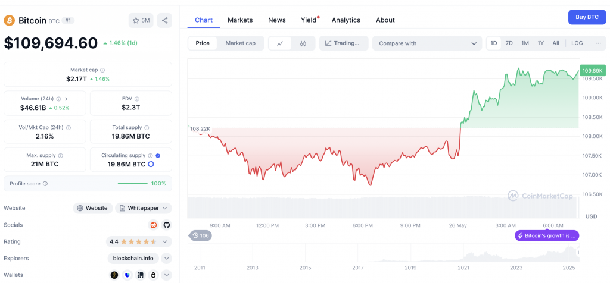This screenshot has height=283, width=610.
Task: Toggle LOG scale on chart
Action: click(577, 43)
